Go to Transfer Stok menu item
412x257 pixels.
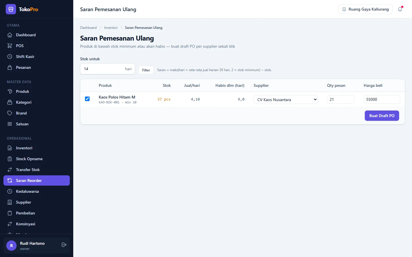37,170
